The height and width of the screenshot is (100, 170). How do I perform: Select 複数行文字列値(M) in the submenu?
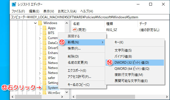click(x=135, y=75)
